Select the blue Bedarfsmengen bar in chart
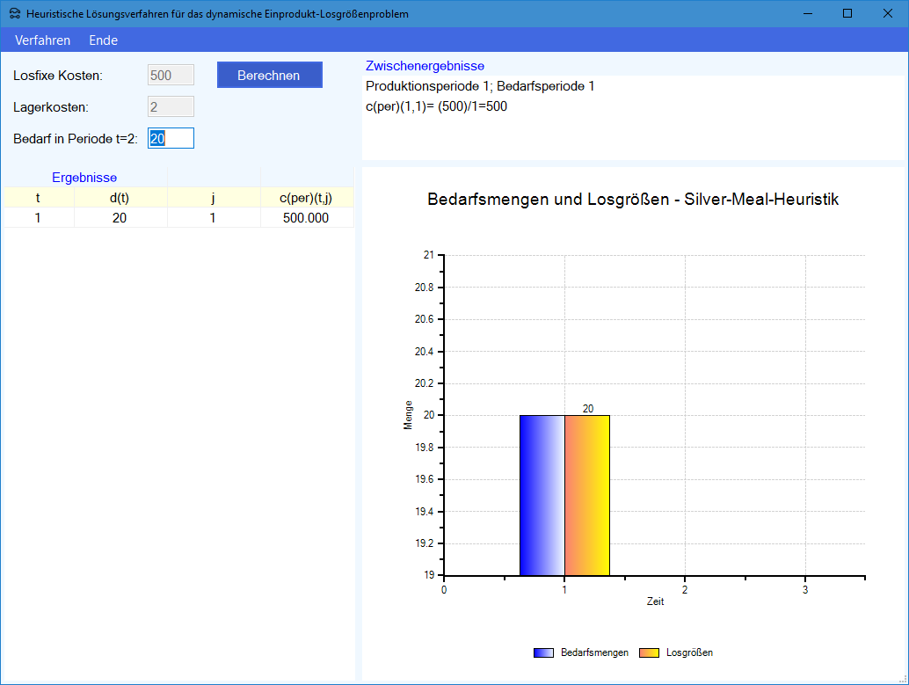 click(x=542, y=495)
